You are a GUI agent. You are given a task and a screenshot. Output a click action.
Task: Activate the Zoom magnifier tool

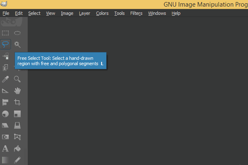17,79
